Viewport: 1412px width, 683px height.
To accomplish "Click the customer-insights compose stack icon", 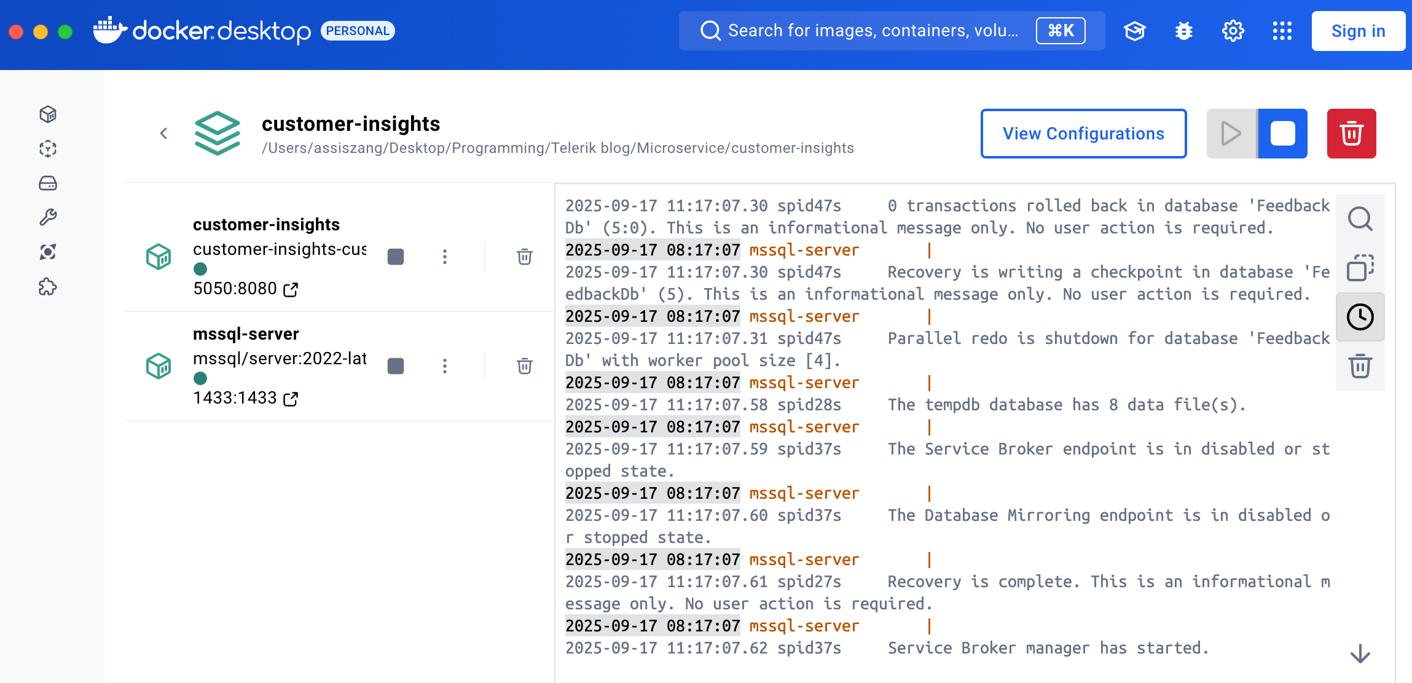I will tap(218, 133).
